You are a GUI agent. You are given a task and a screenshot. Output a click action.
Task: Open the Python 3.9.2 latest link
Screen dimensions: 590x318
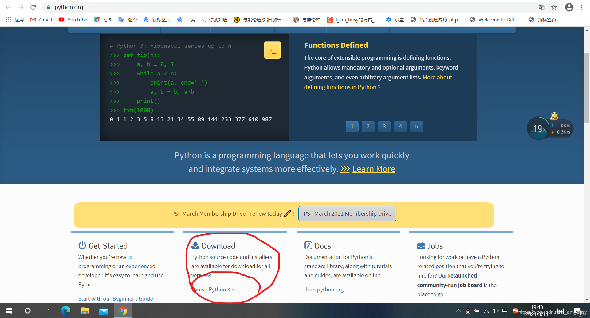point(224,290)
